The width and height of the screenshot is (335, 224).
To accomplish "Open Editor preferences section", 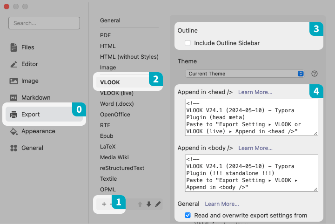I will click(x=29, y=64).
